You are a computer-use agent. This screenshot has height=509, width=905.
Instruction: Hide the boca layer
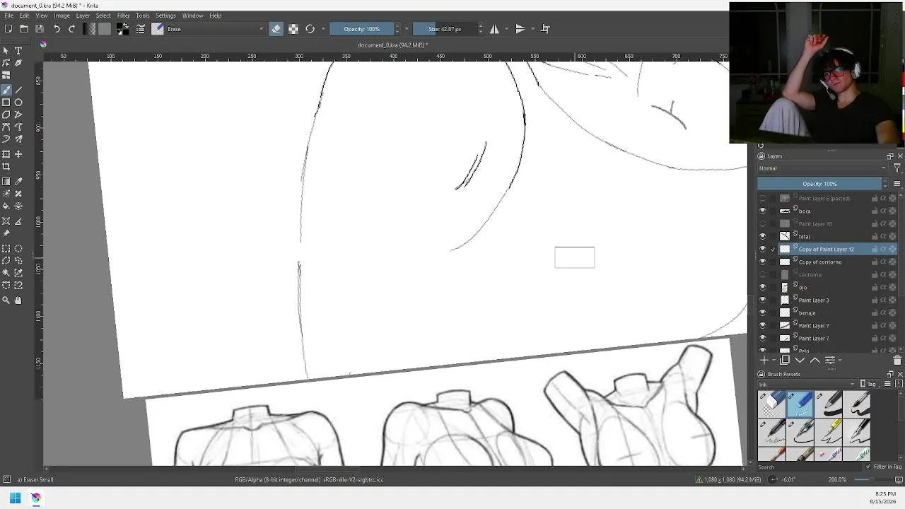pos(762,211)
